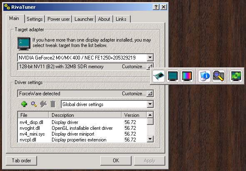Click the driver list scroll up arrow
246x171 pixels.
coord(150,115)
